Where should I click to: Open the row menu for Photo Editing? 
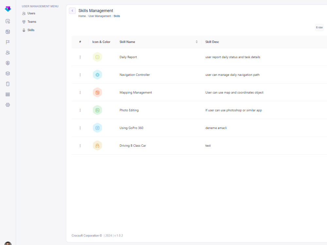pos(80,110)
